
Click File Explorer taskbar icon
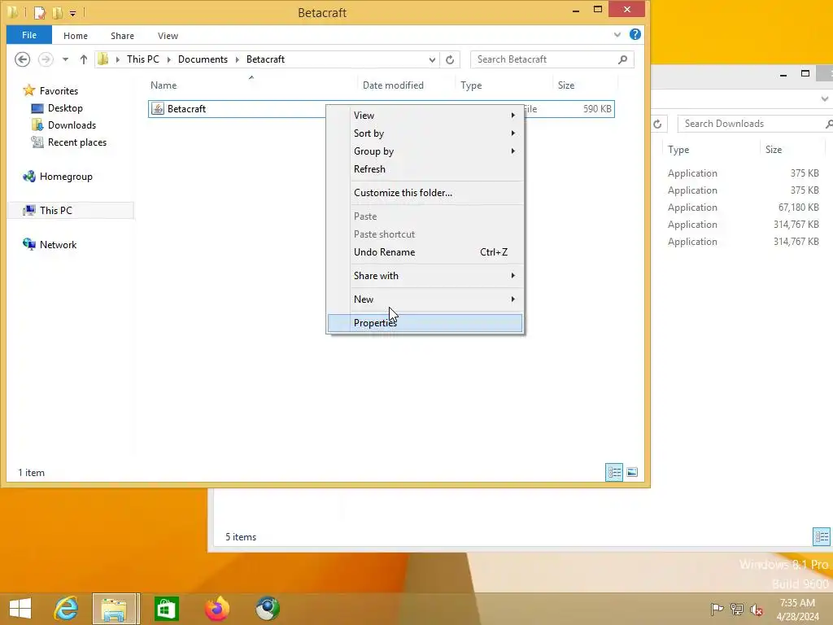tap(116, 609)
